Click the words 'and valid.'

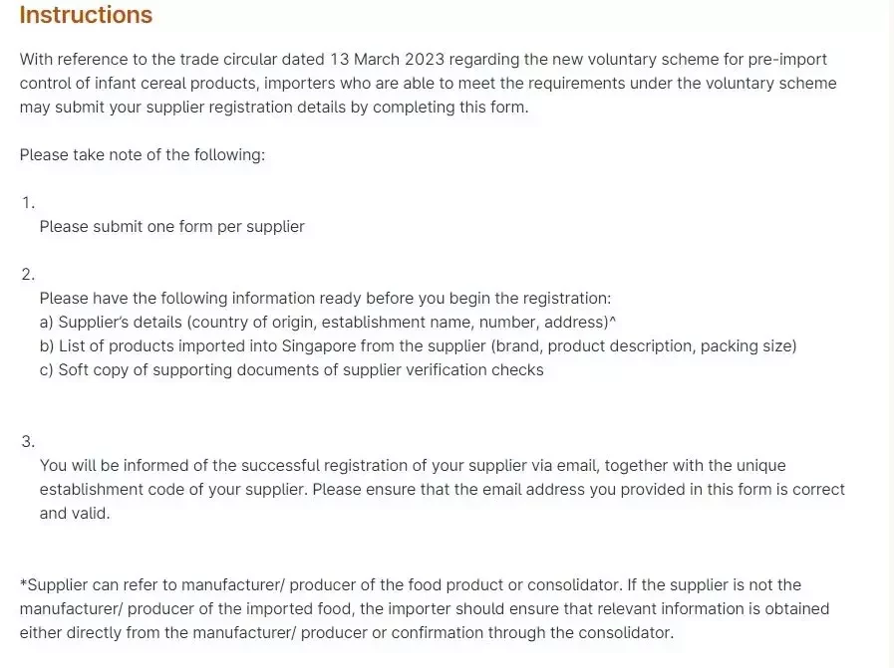point(75,514)
